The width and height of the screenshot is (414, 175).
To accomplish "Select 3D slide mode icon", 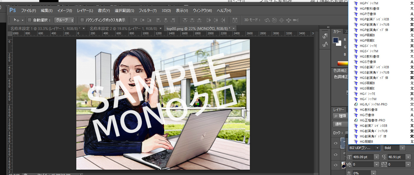I will (288, 20).
